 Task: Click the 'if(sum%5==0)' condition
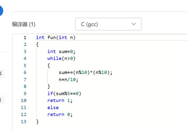pos(64,94)
